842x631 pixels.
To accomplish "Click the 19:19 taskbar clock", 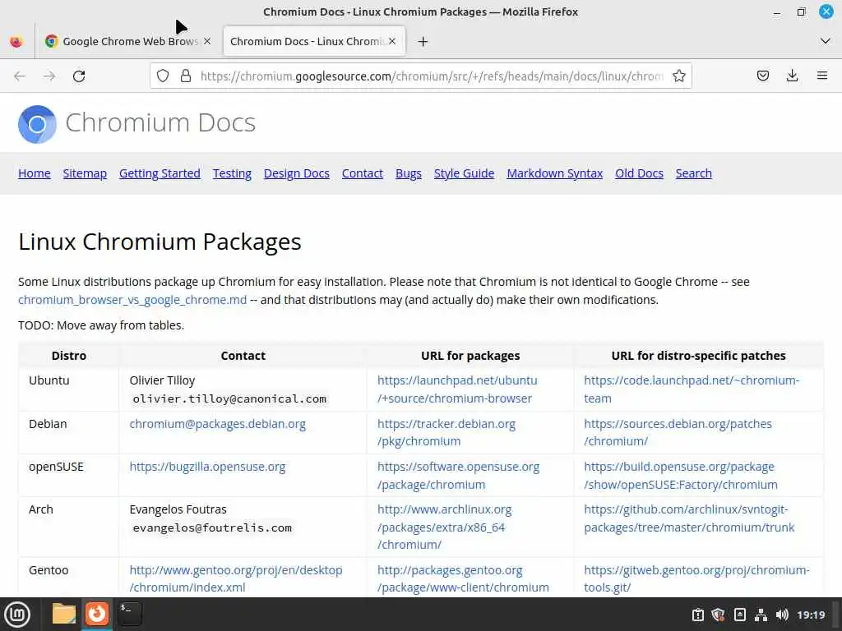I will point(811,615).
